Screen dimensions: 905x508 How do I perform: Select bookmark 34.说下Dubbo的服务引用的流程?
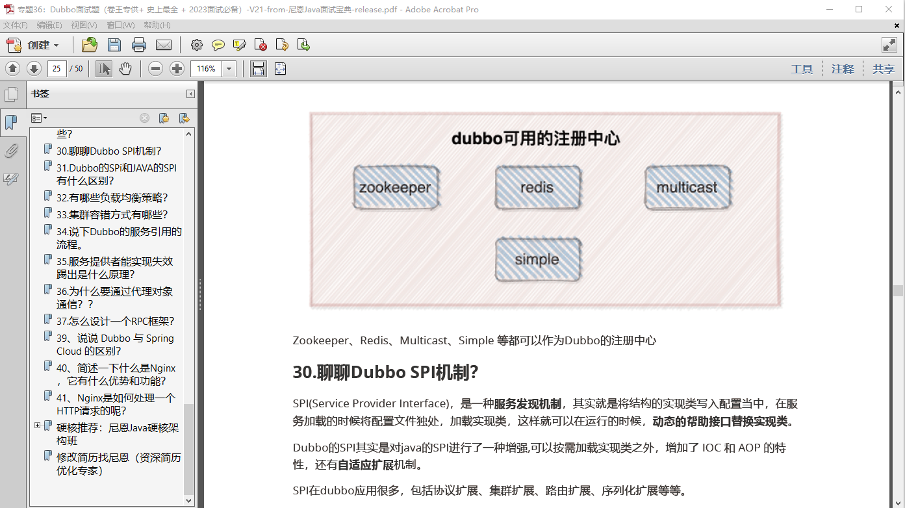pyautogui.click(x=119, y=238)
